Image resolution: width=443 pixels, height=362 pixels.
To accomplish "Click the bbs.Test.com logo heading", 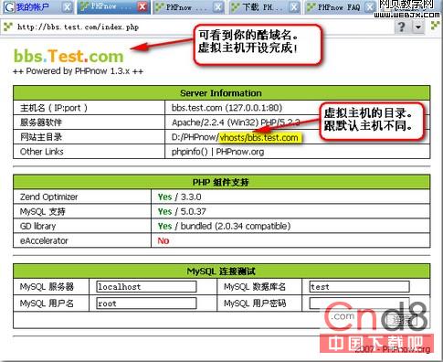I will click(x=69, y=56).
